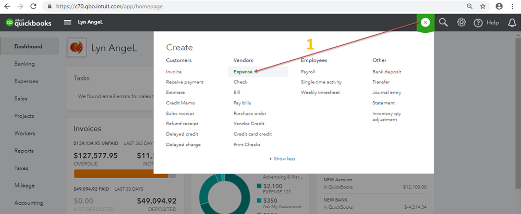Go forward with the browser forward arrow

(20, 6)
